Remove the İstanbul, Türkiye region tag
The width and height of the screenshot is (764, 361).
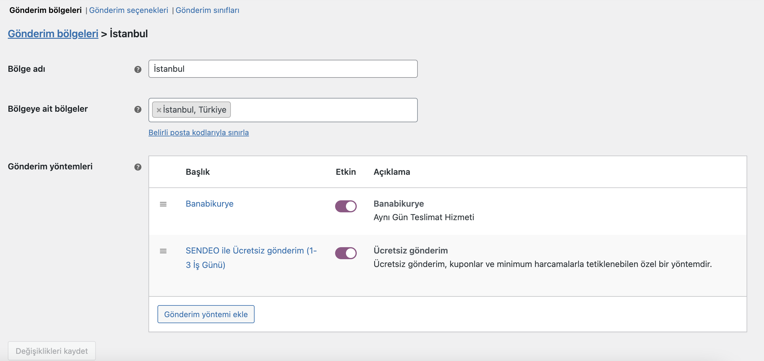click(x=159, y=110)
